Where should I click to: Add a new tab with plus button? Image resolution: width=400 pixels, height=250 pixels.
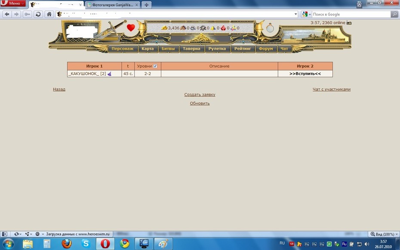146,5
